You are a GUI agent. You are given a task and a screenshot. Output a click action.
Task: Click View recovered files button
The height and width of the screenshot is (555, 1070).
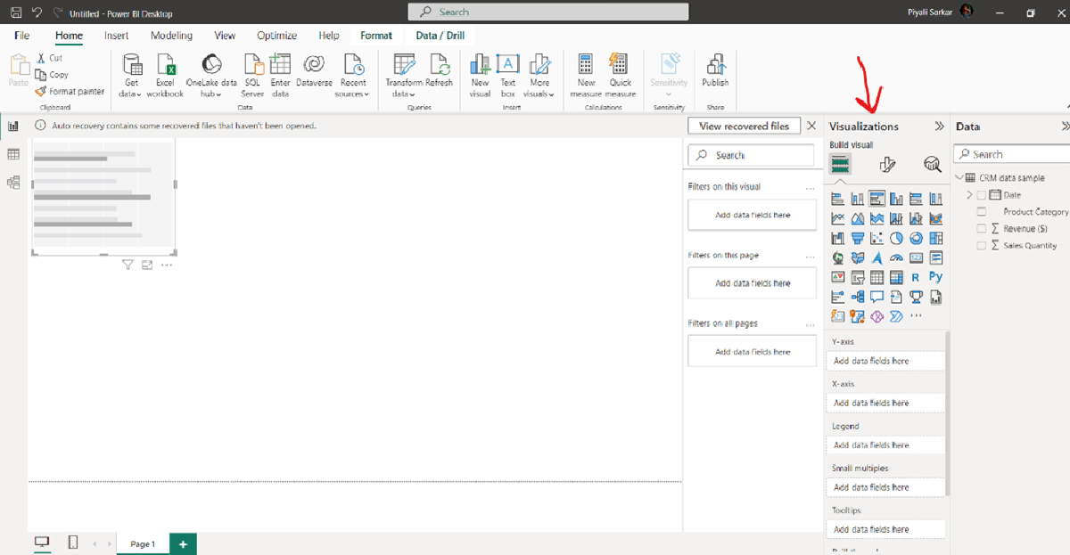pos(745,127)
